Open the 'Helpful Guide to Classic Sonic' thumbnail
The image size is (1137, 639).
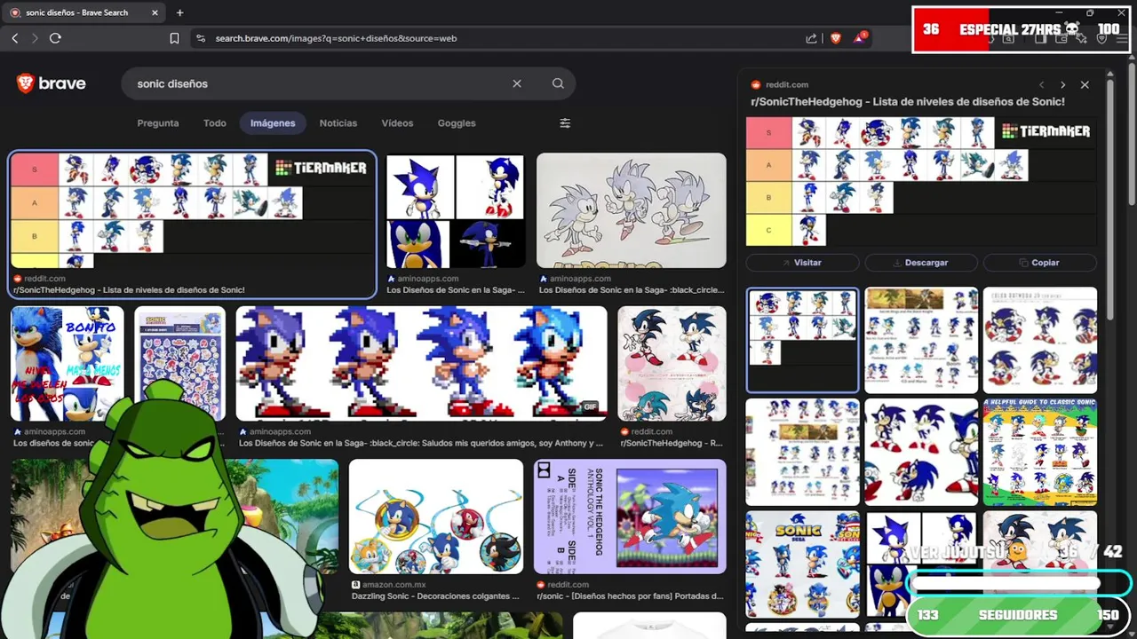coord(1040,453)
